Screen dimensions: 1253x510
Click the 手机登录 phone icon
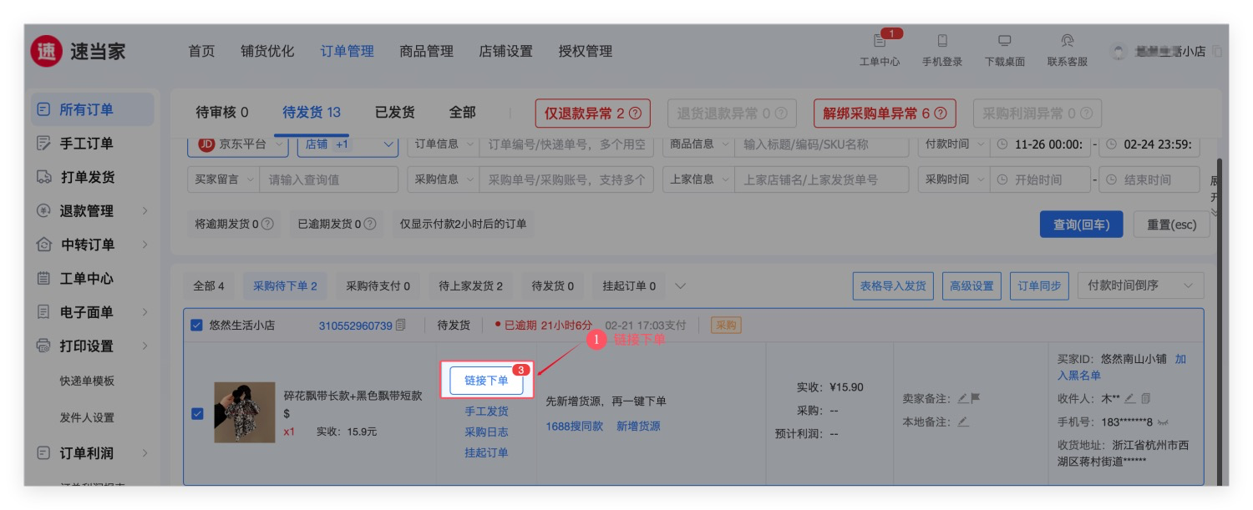point(941,42)
